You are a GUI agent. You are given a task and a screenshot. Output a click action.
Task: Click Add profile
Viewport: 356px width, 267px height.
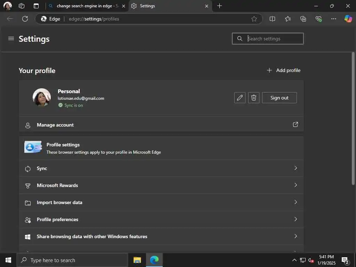pyautogui.click(x=284, y=70)
